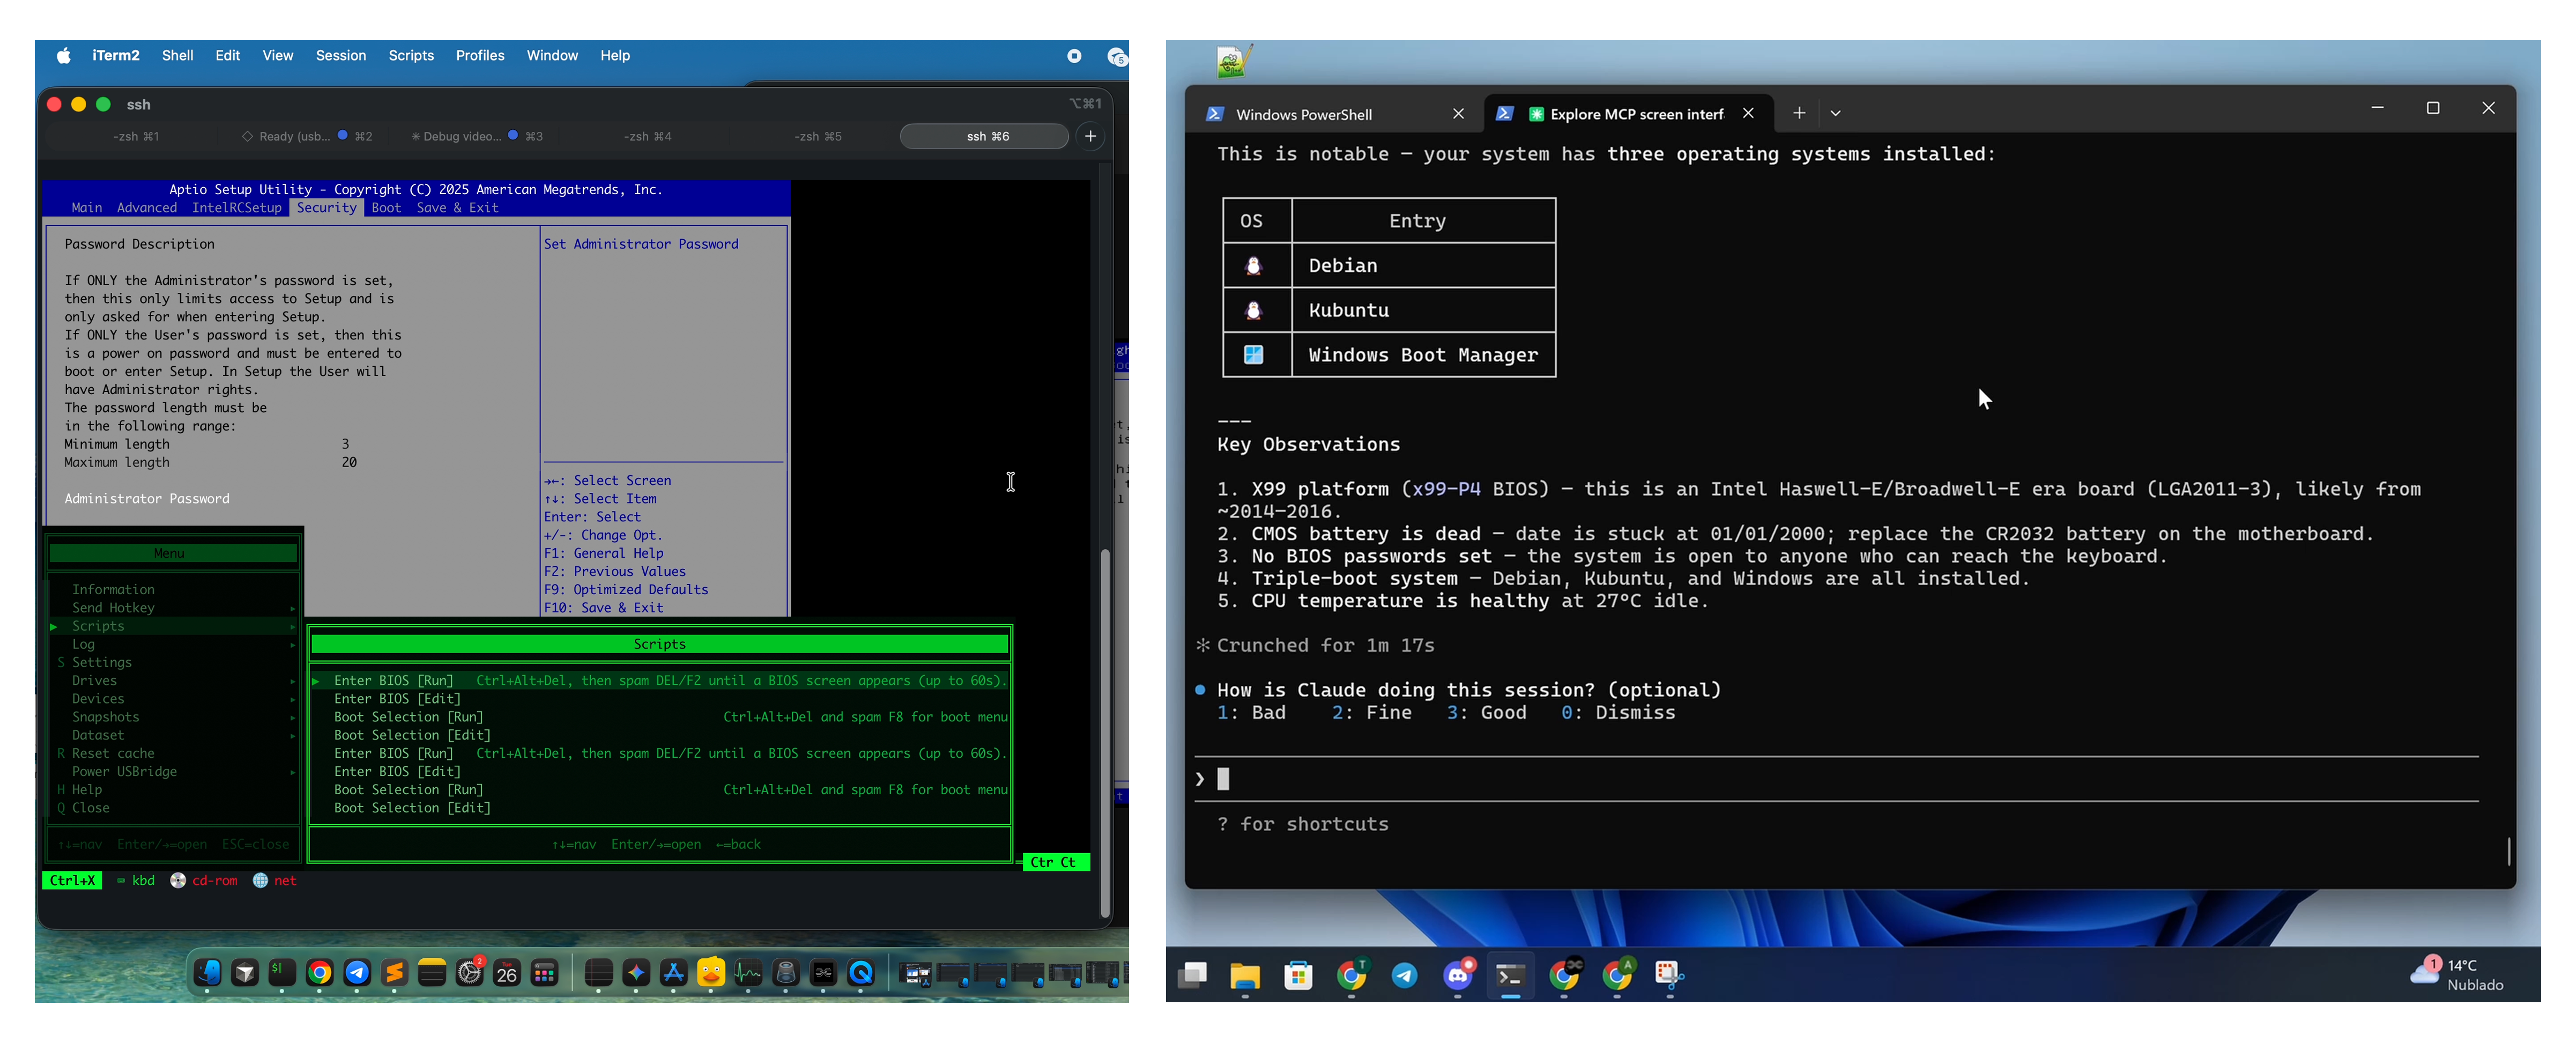Close the Explore MCP screen interf tab
This screenshot has height=1043, width=2576.
tap(1748, 114)
